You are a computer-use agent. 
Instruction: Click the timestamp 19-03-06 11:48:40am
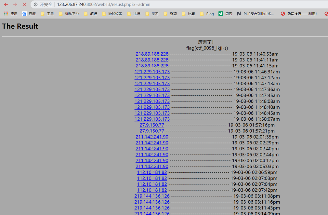256,107
